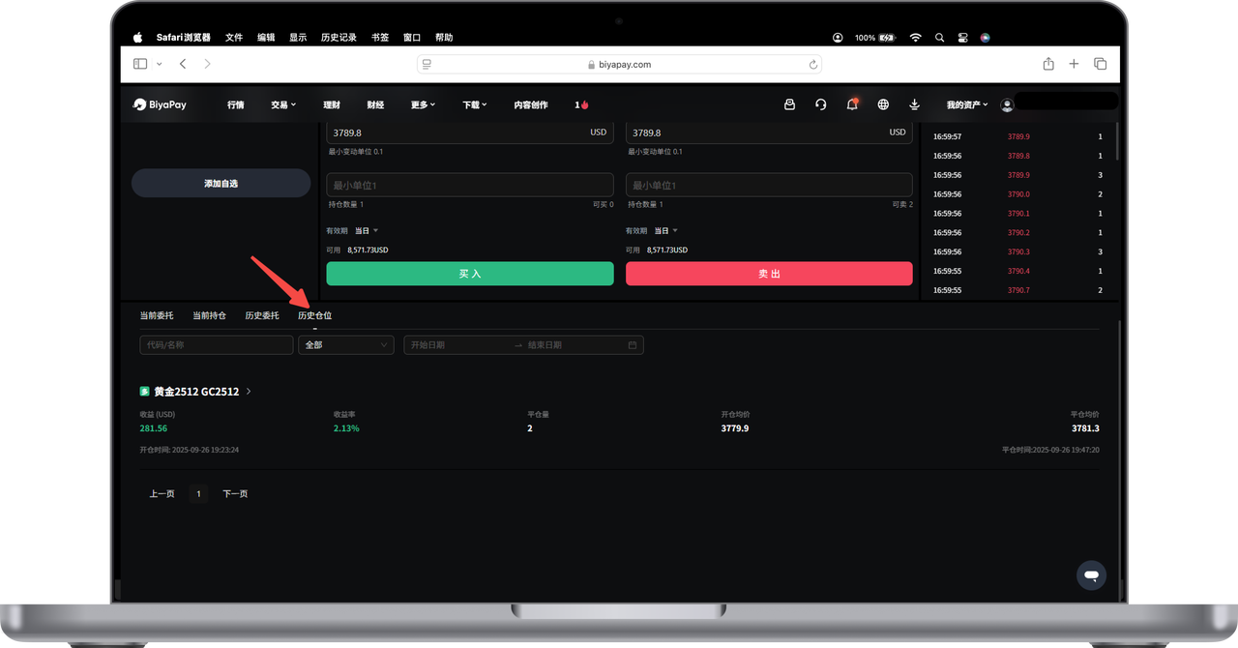Click the download arrow icon in header

pos(914,104)
